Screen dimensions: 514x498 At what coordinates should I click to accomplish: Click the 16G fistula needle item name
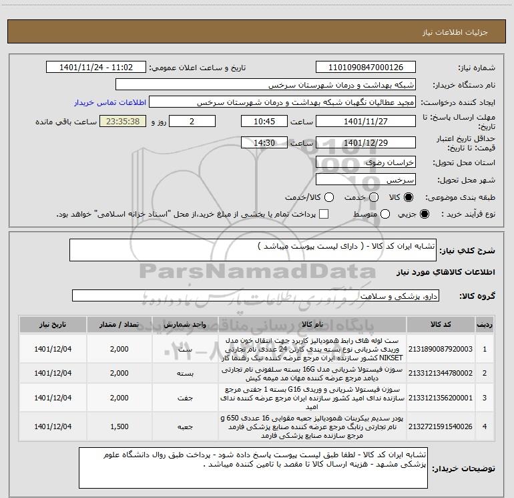click(x=312, y=374)
